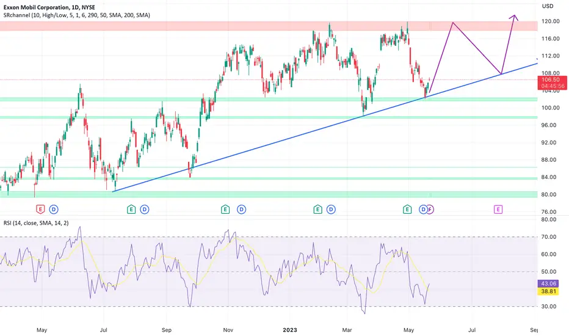Open the green earnings E marker near July 2022
Viewport: 569px width, 336px height.
[x=131, y=209]
